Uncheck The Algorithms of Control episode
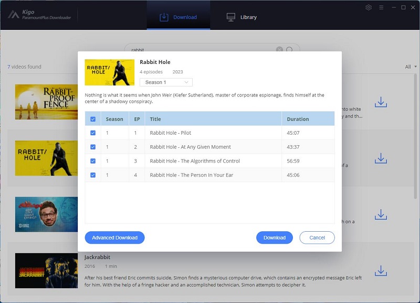This screenshot has width=420, height=303. 93,161
